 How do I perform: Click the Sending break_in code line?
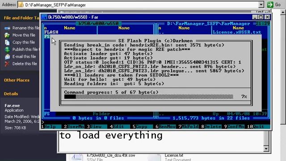tap(144, 45)
